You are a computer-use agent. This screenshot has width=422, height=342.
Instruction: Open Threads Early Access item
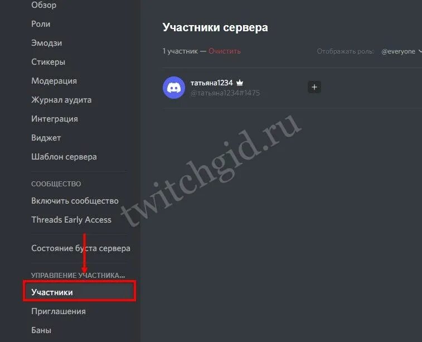[71, 220]
